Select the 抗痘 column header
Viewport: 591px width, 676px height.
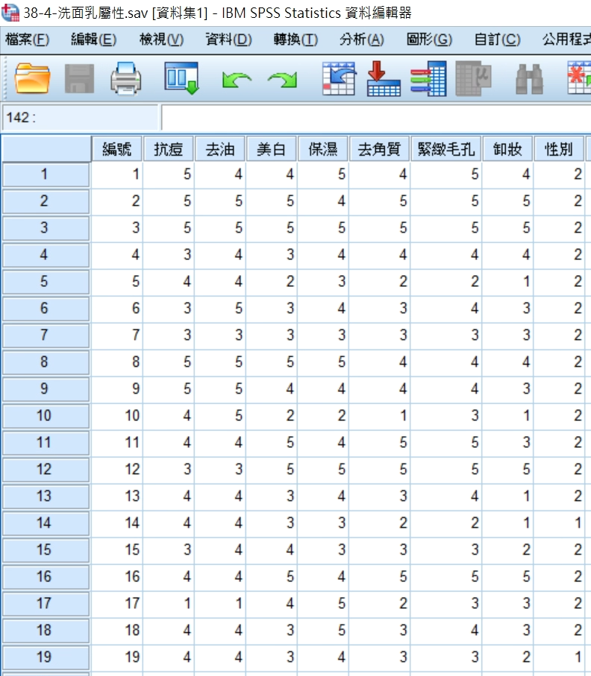pyautogui.click(x=168, y=149)
